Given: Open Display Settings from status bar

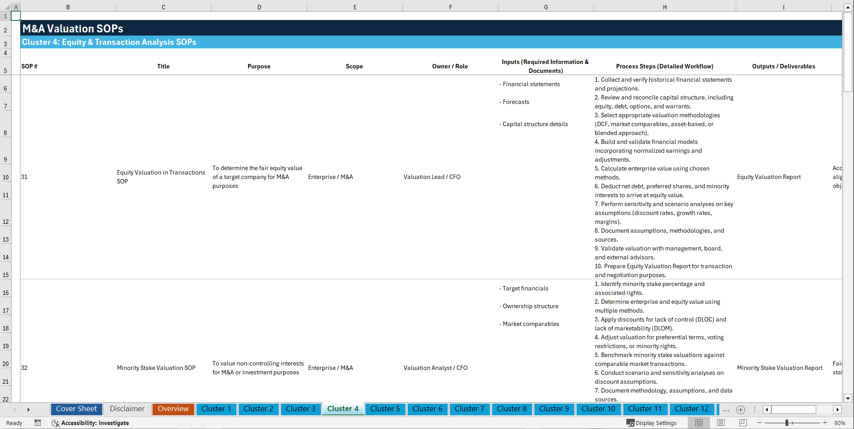Looking at the screenshot, I should click(652, 423).
